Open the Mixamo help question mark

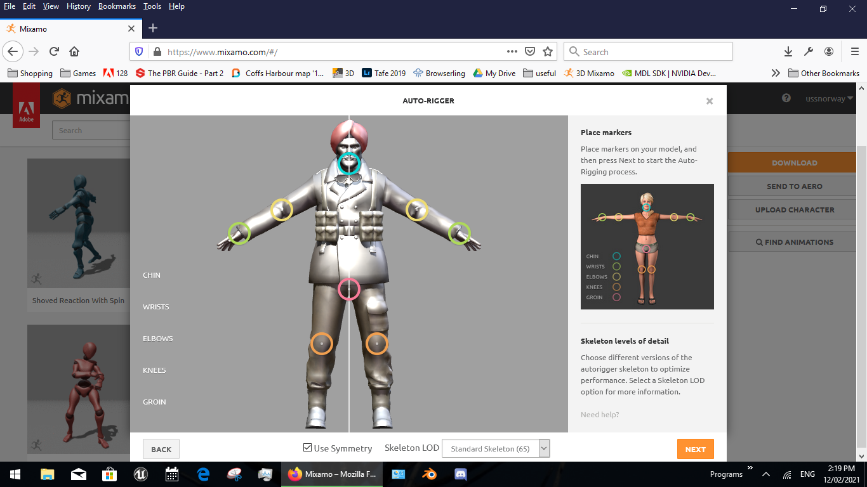(786, 98)
